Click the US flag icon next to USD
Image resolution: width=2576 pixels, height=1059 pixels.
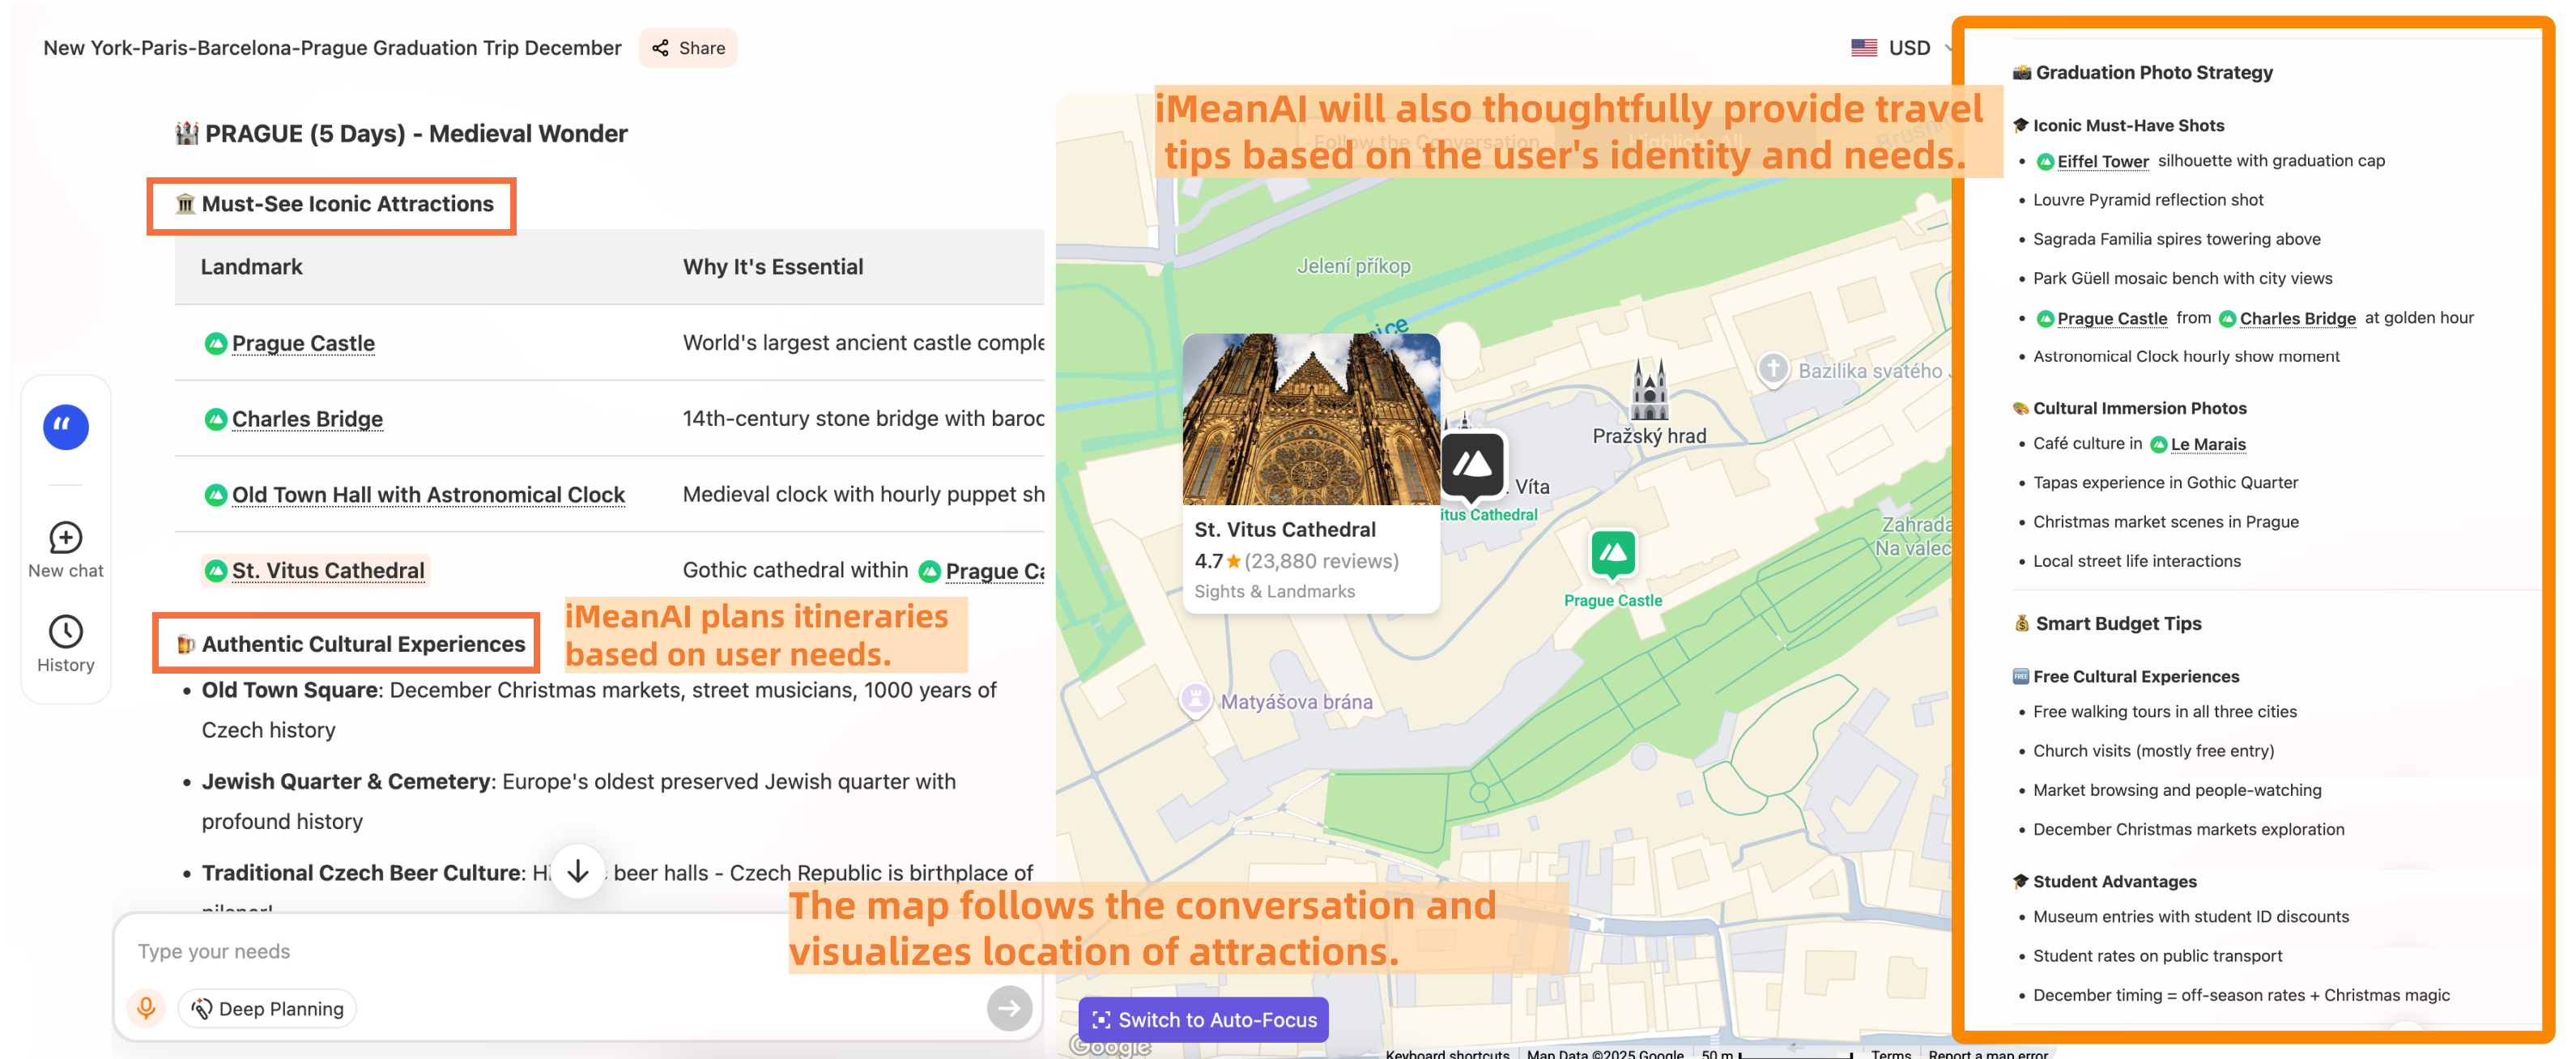tap(1864, 48)
